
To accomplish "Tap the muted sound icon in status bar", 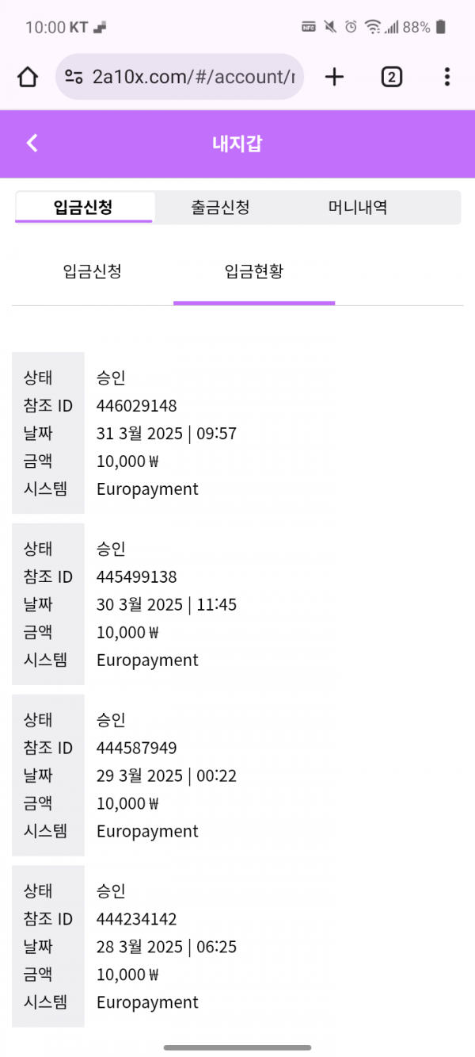I will coord(330,27).
